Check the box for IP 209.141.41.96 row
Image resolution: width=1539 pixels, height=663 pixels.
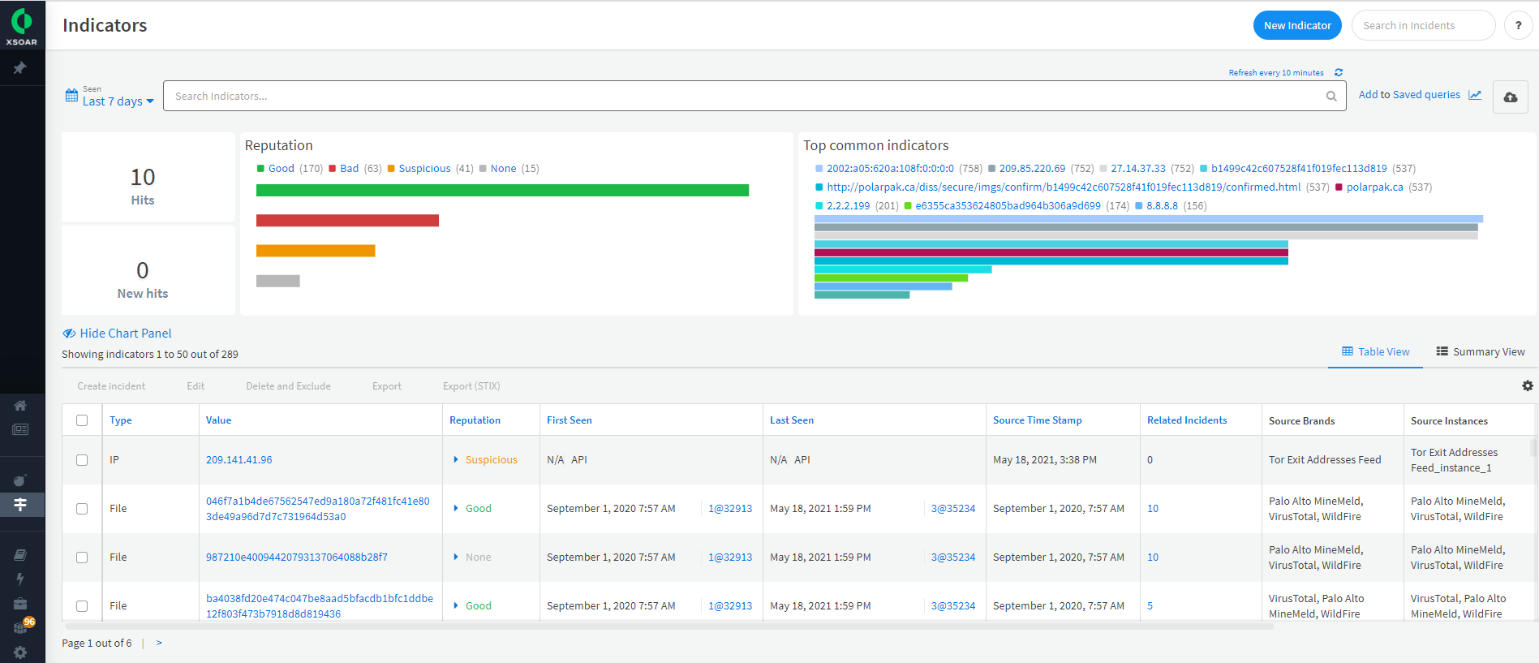coord(82,460)
